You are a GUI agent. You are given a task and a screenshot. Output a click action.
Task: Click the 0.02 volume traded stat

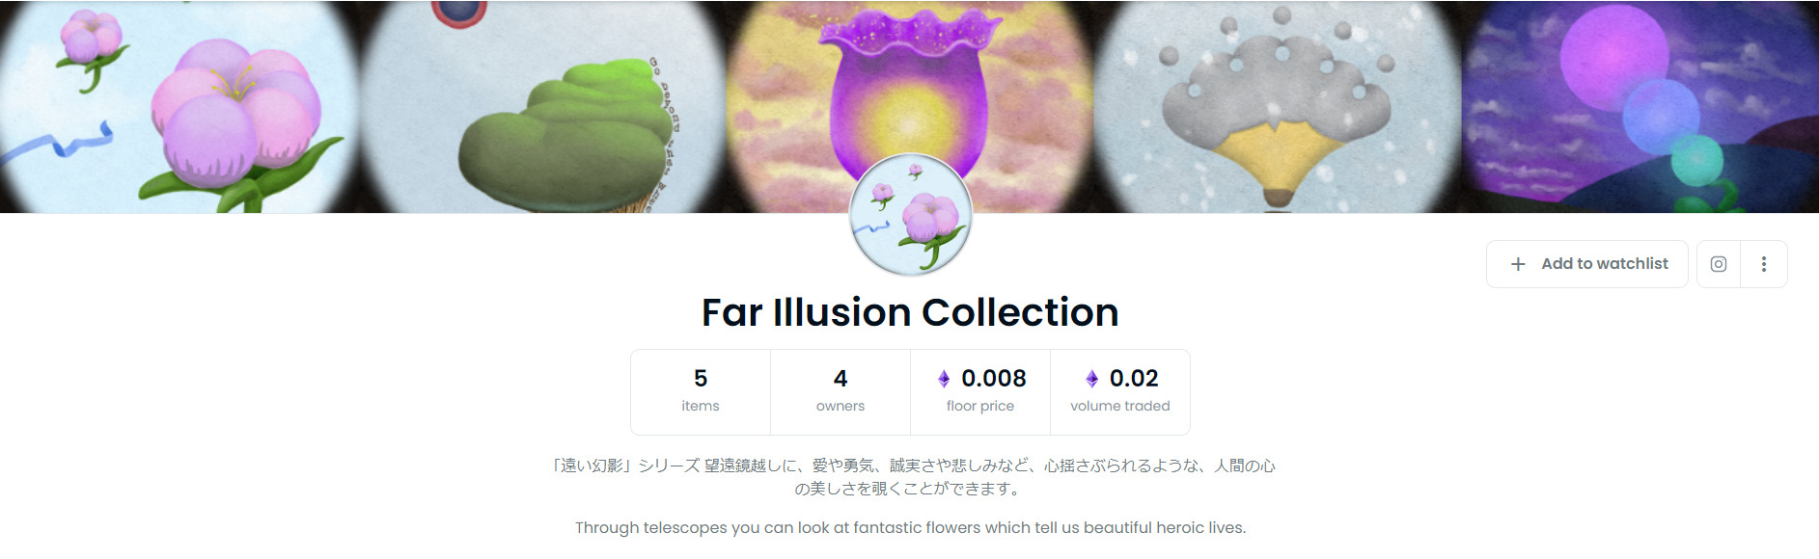[1120, 392]
